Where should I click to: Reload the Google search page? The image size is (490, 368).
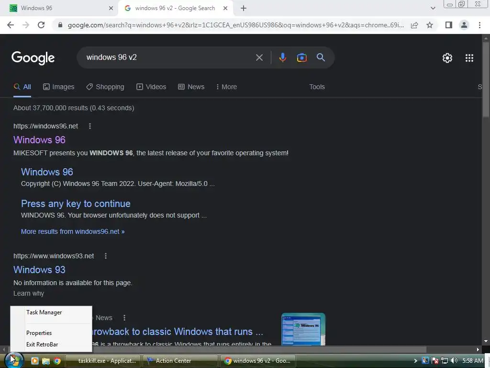tap(41, 25)
